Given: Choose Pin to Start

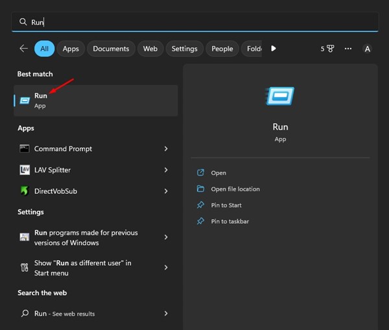Looking at the screenshot, I should coord(226,205).
